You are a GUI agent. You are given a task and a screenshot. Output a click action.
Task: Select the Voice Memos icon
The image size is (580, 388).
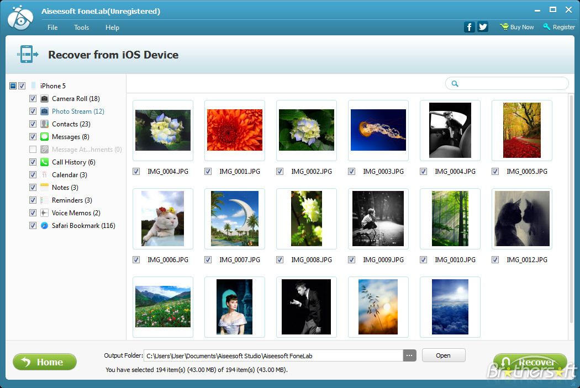[x=45, y=213]
